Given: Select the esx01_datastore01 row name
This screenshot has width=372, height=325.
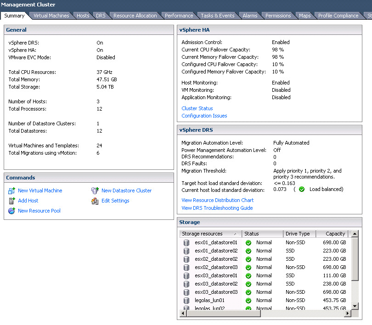Looking at the screenshot, I should coord(216,243).
